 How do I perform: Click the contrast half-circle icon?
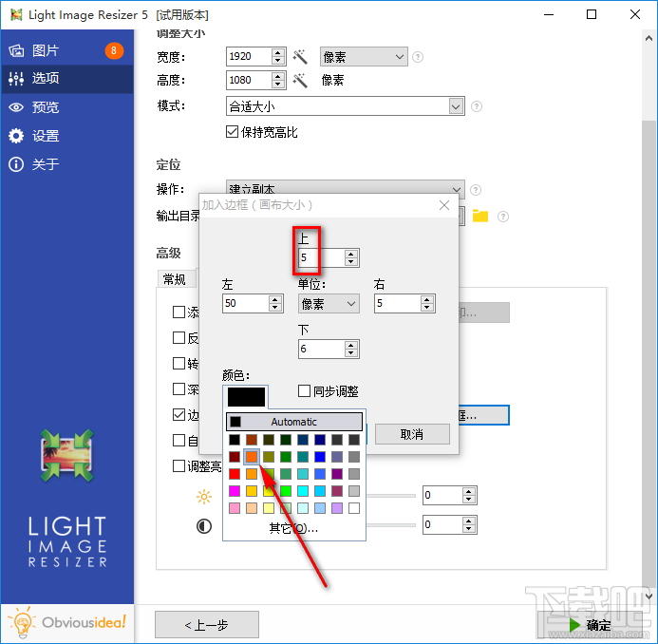point(204,526)
